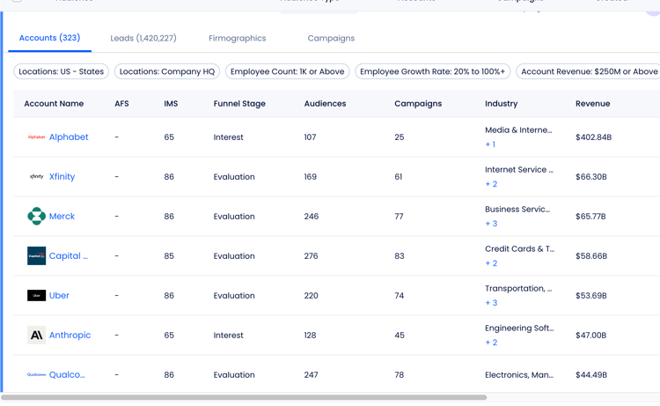The height and width of the screenshot is (406, 660).
Task: Expand +3 industries for Uber
Action: pyautogui.click(x=491, y=303)
